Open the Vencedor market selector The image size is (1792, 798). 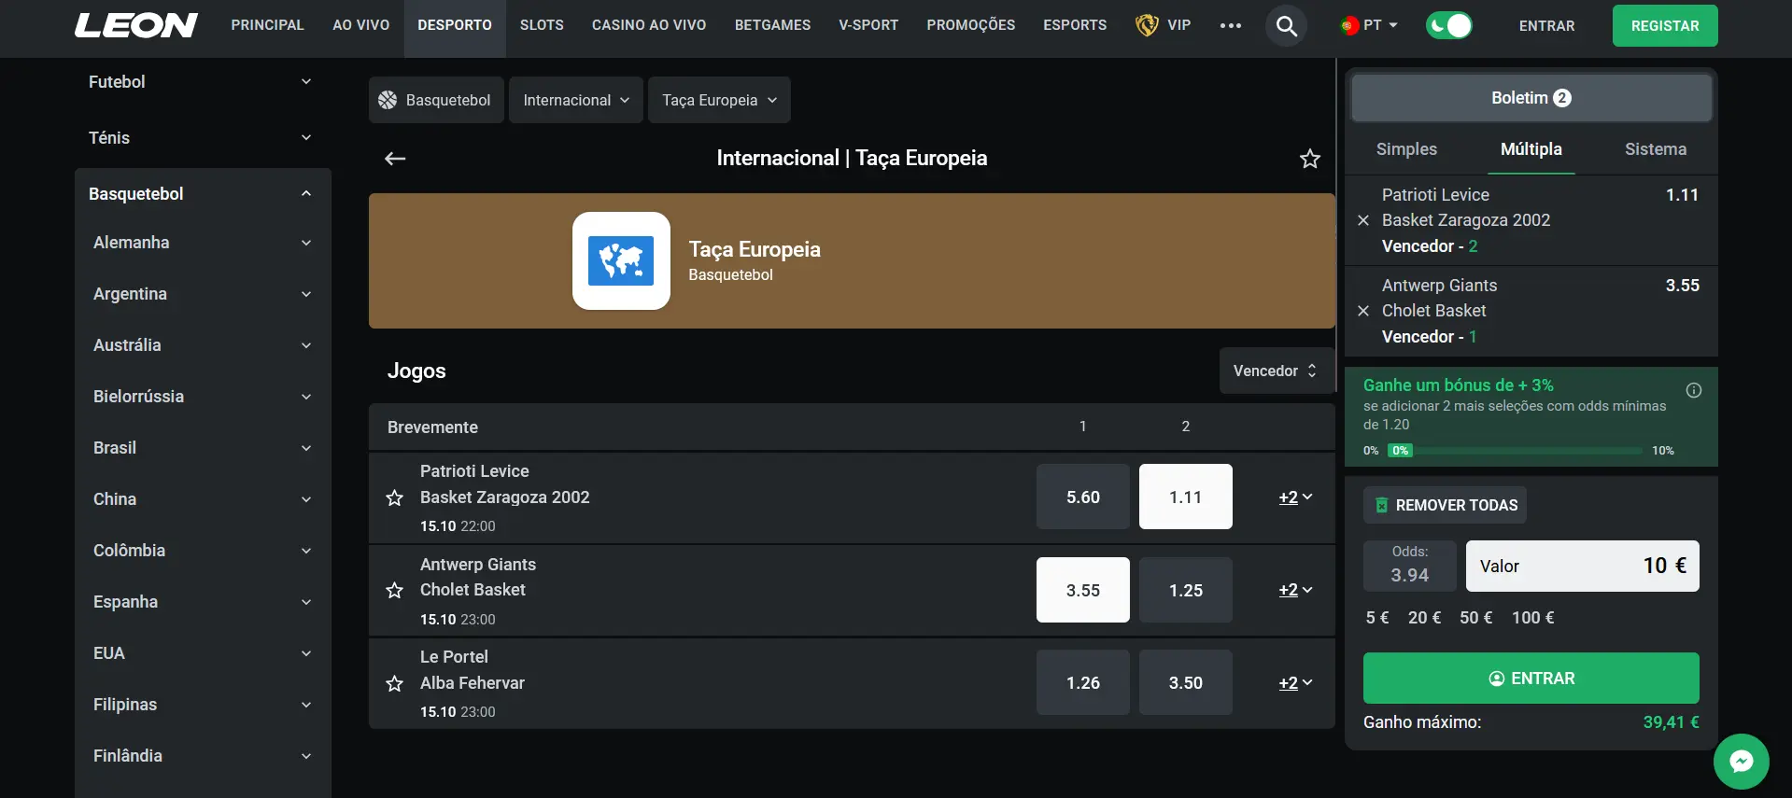1276,371
